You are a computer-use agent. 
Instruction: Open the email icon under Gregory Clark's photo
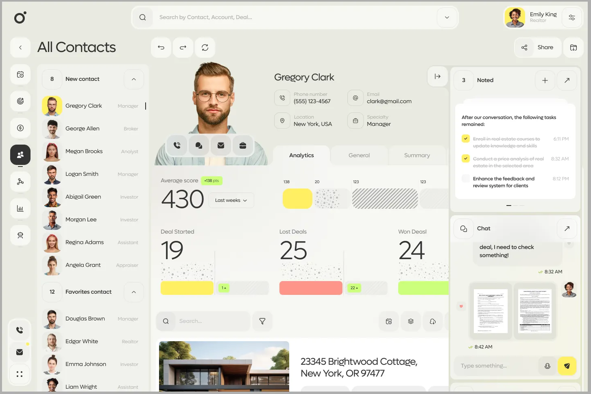[221, 145]
